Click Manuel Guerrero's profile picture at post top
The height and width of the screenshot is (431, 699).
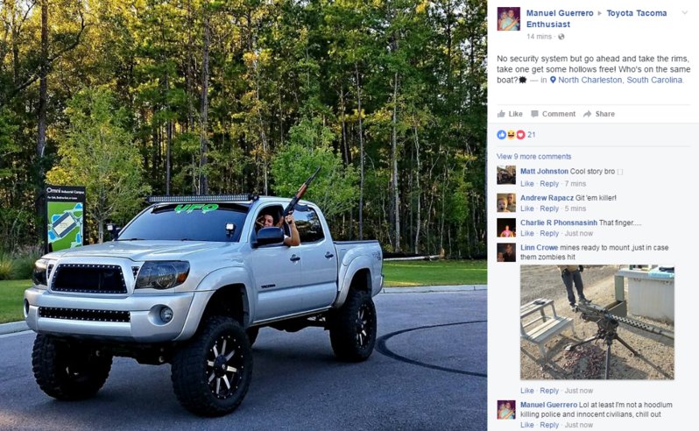click(x=509, y=18)
